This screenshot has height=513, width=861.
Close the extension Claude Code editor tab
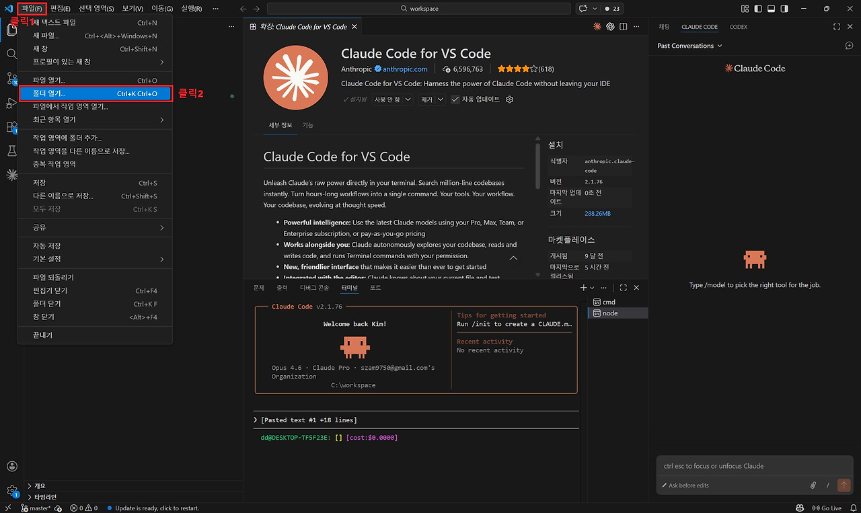354,27
